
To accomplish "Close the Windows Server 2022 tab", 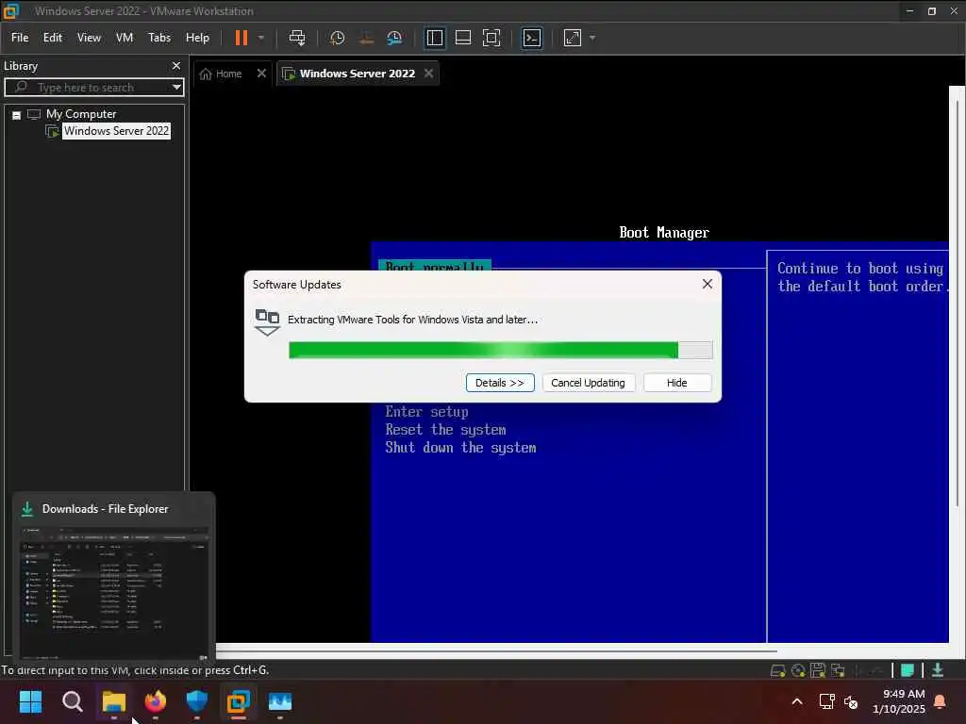I will coord(429,74).
